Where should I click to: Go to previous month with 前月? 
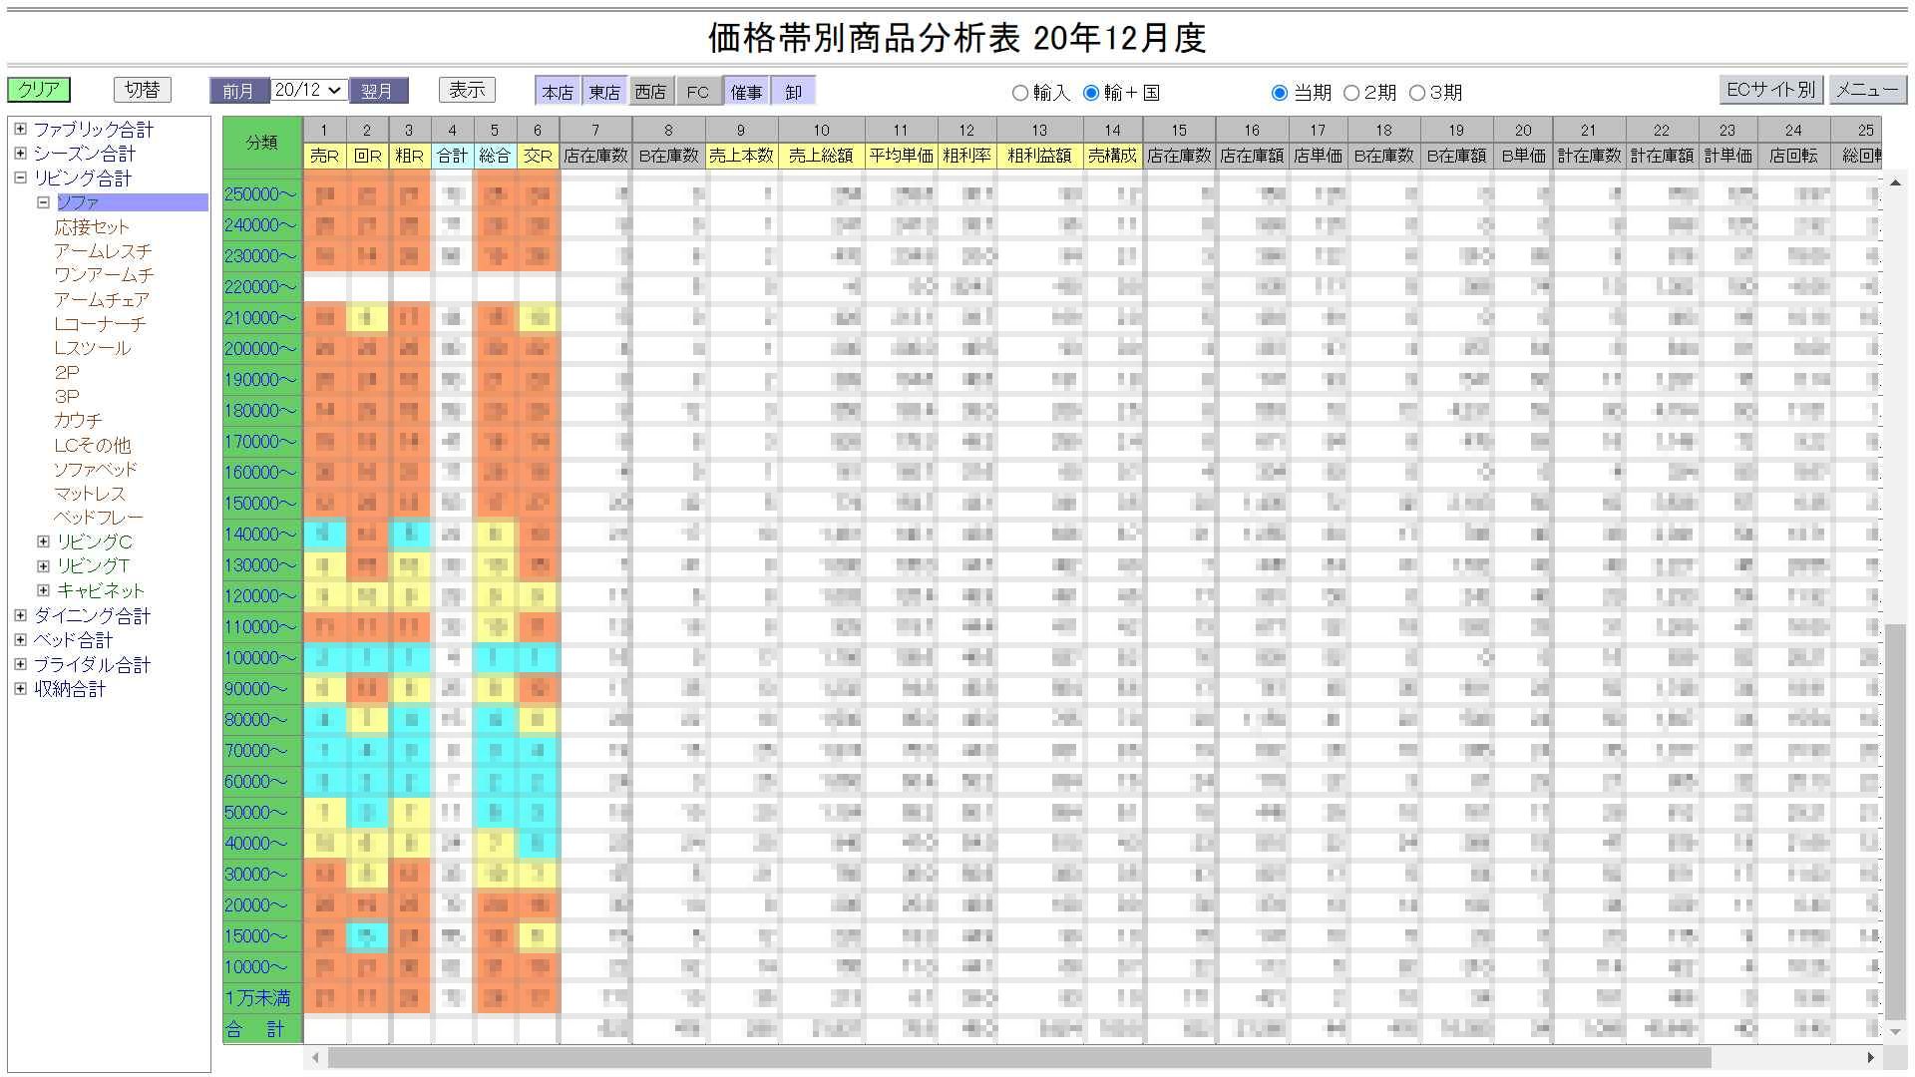pyautogui.click(x=238, y=91)
